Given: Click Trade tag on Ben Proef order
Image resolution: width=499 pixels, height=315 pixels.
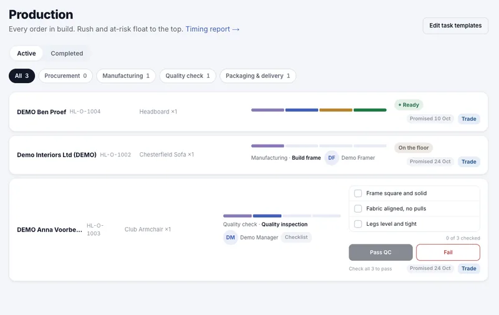Looking at the screenshot, I should tap(469, 119).
